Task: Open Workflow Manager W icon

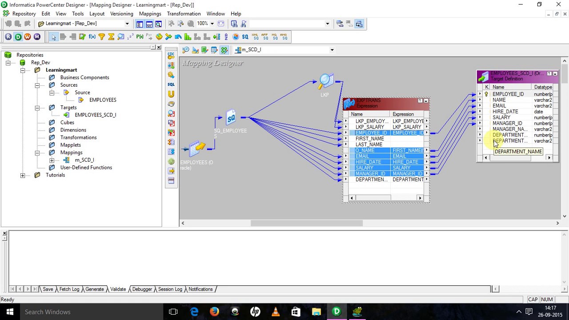Action: [28, 37]
